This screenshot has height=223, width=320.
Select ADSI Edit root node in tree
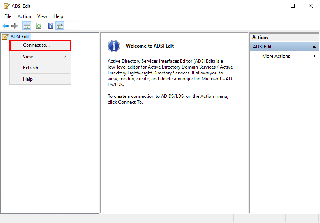click(x=20, y=37)
